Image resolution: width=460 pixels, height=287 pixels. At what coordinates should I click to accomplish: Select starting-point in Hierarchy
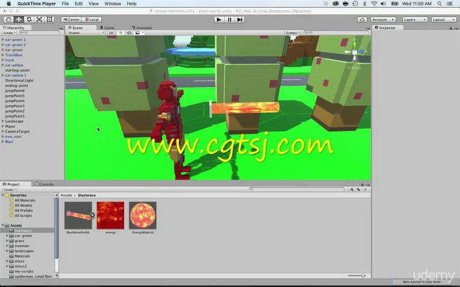coord(17,70)
